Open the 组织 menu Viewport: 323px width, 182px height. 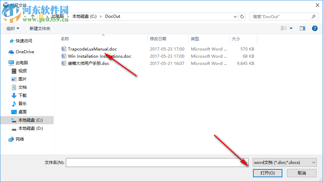[x=13, y=28]
